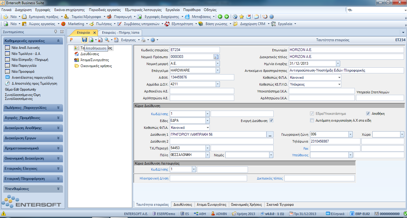Open Νομός dropdown

271,155
